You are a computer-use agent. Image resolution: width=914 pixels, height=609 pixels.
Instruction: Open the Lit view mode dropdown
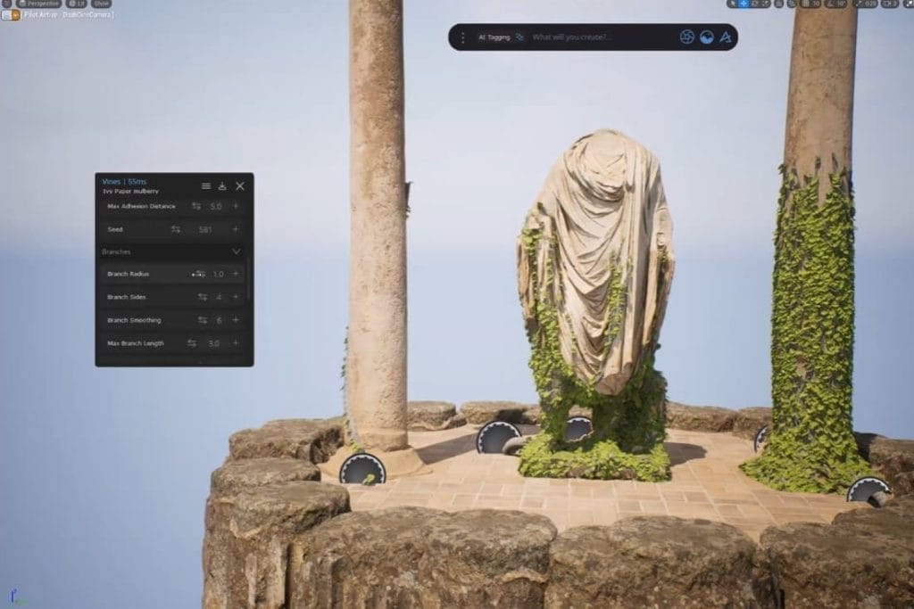pyautogui.click(x=76, y=4)
